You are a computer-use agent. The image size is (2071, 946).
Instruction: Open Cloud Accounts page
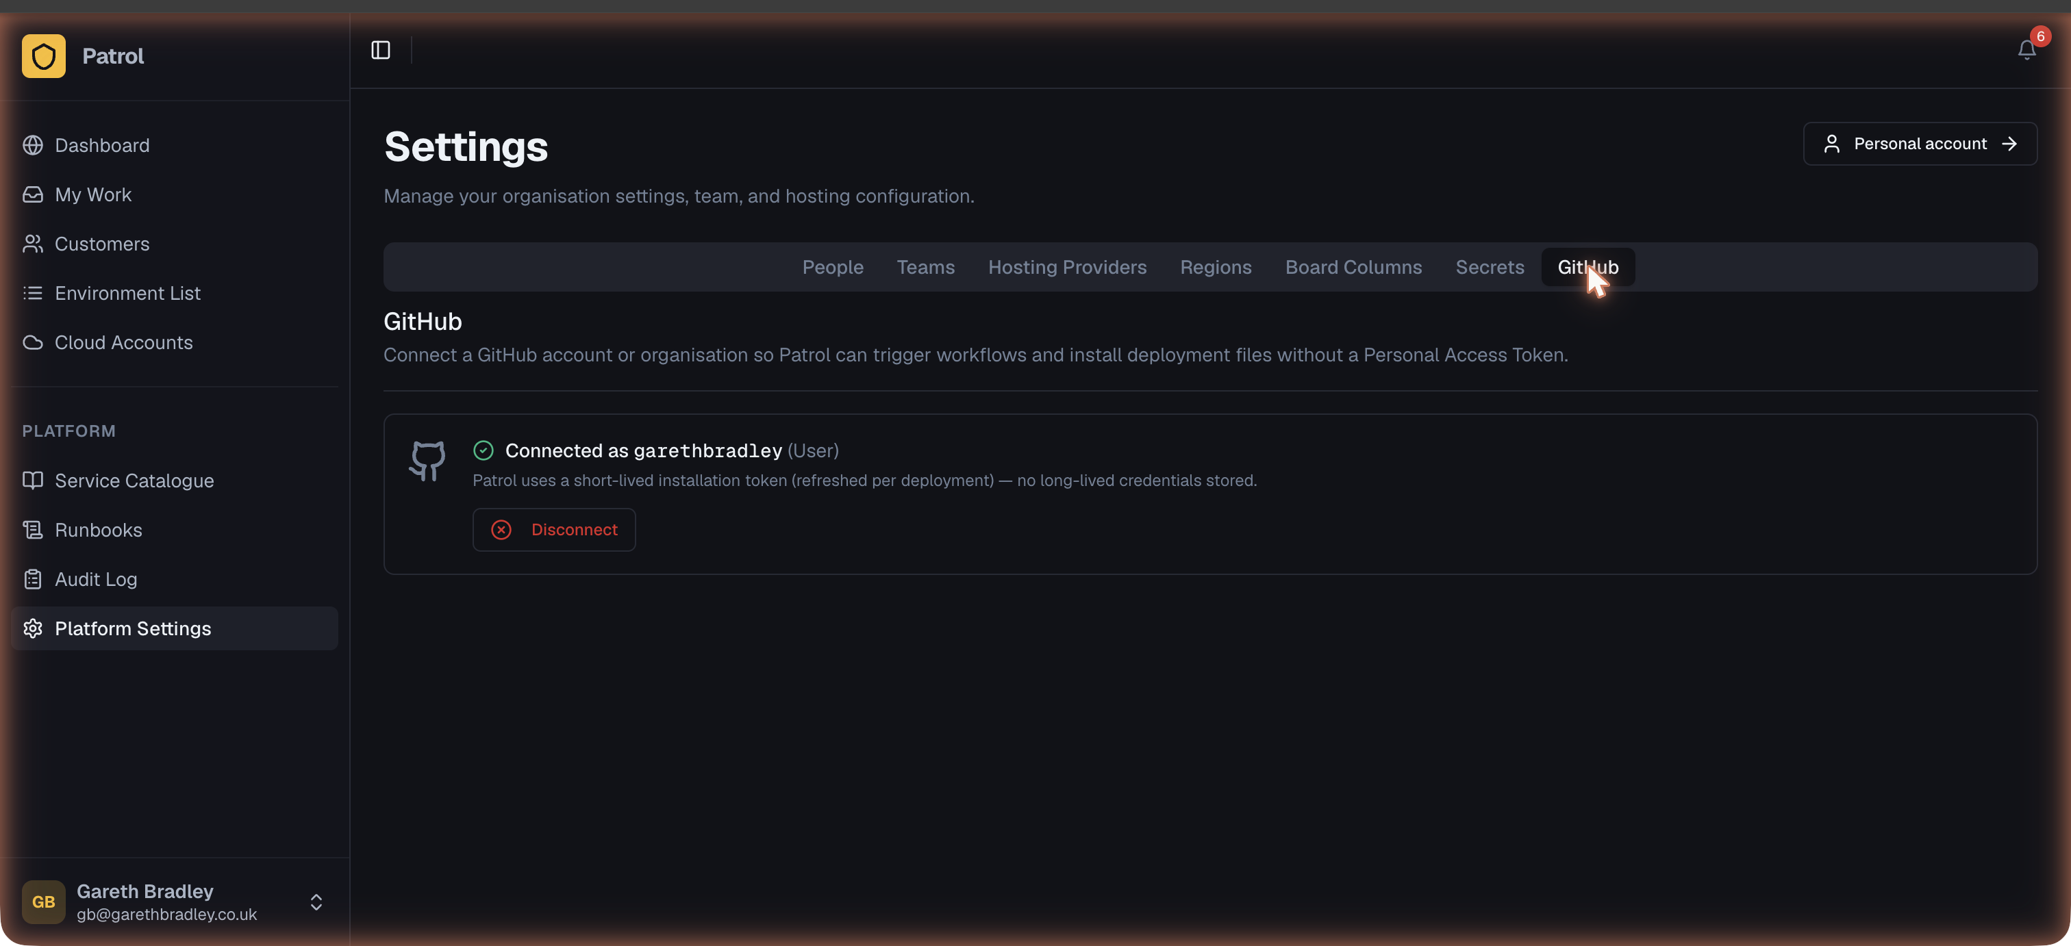coord(175,342)
